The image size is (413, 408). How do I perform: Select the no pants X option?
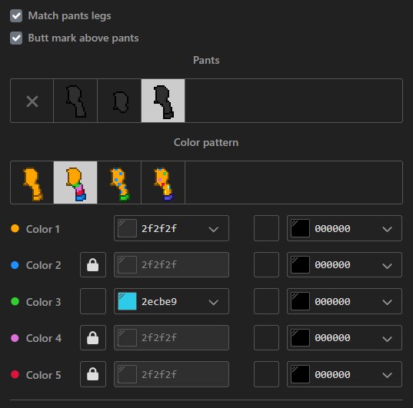32,101
